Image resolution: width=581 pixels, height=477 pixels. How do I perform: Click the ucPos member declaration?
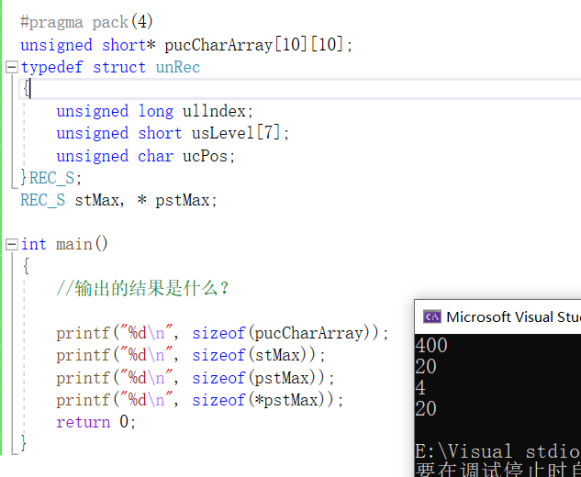click(146, 156)
